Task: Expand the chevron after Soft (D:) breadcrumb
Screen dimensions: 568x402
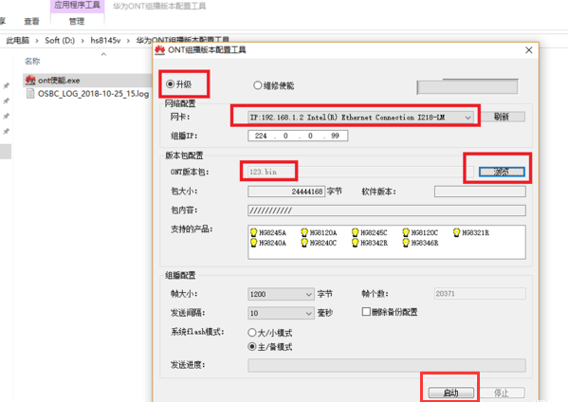Action: (x=82, y=41)
